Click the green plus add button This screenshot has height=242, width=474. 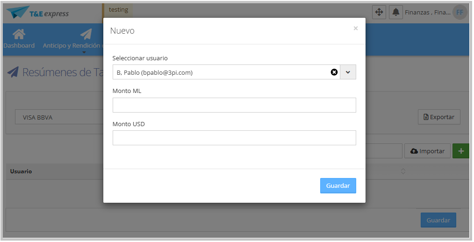[461, 151]
